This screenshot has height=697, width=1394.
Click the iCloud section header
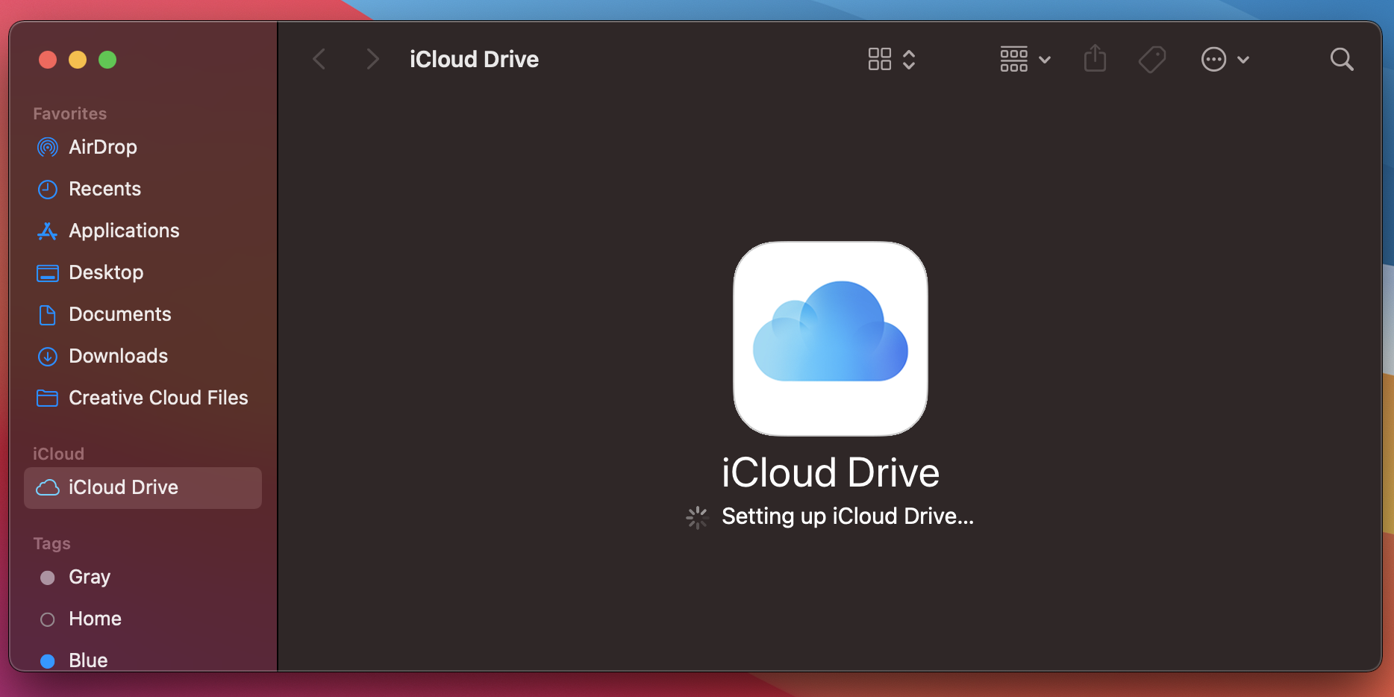tap(58, 454)
